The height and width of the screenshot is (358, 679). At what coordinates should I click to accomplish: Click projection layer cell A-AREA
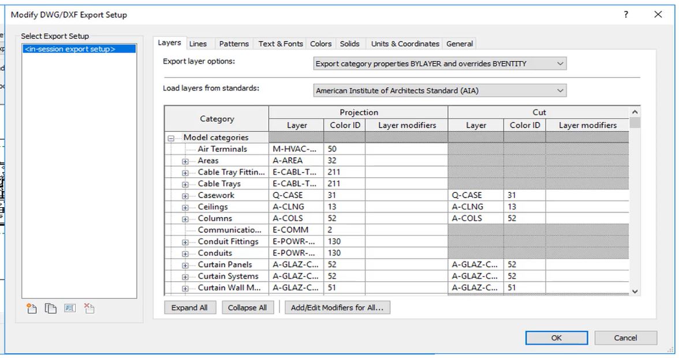[x=296, y=161]
